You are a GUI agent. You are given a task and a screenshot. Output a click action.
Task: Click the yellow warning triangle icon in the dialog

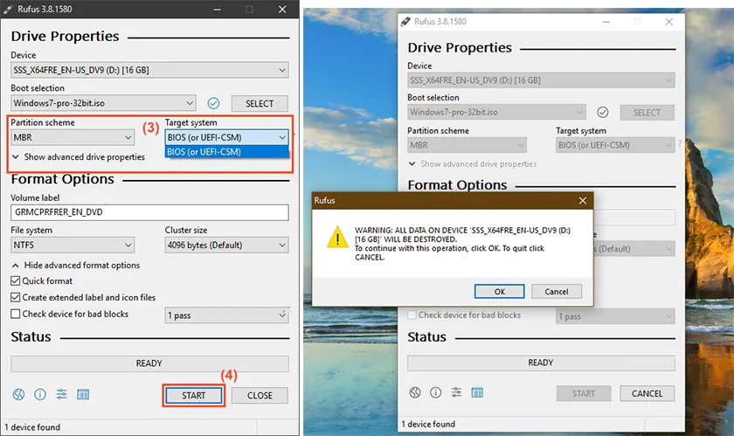pos(336,238)
